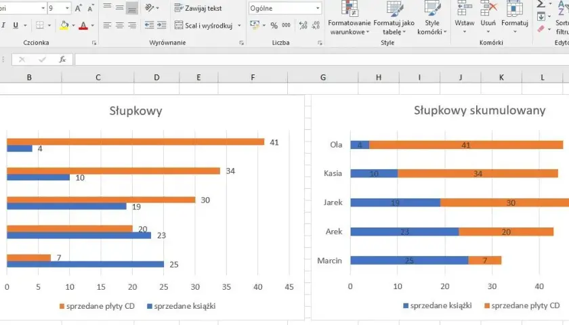Toggle italic formatting
The width and height of the screenshot is (569, 325).
[x=3, y=25]
